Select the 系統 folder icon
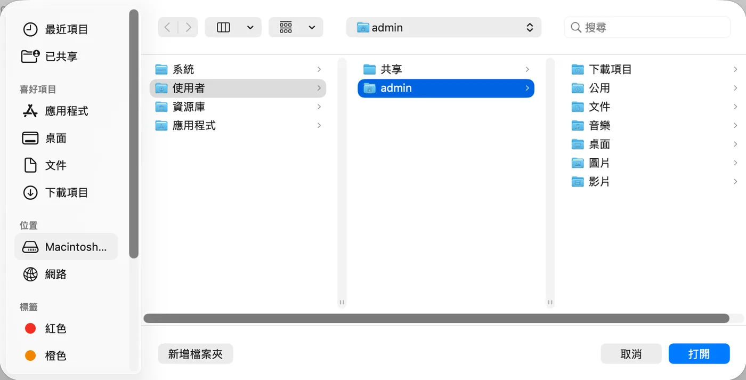The width and height of the screenshot is (746, 380). point(161,69)
